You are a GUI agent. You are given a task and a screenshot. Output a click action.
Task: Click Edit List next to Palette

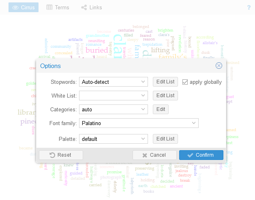tap(165, 139)
